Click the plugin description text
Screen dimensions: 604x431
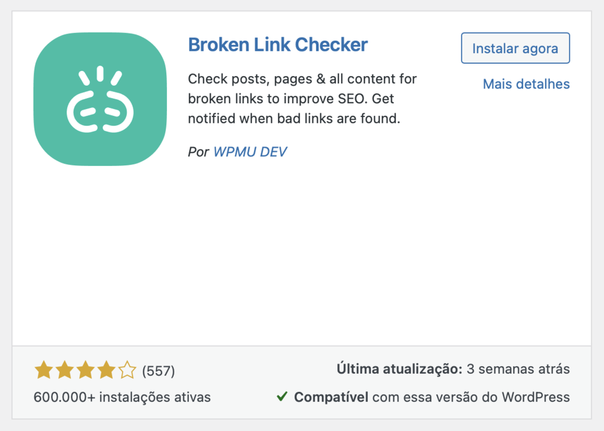pos(301,99)
